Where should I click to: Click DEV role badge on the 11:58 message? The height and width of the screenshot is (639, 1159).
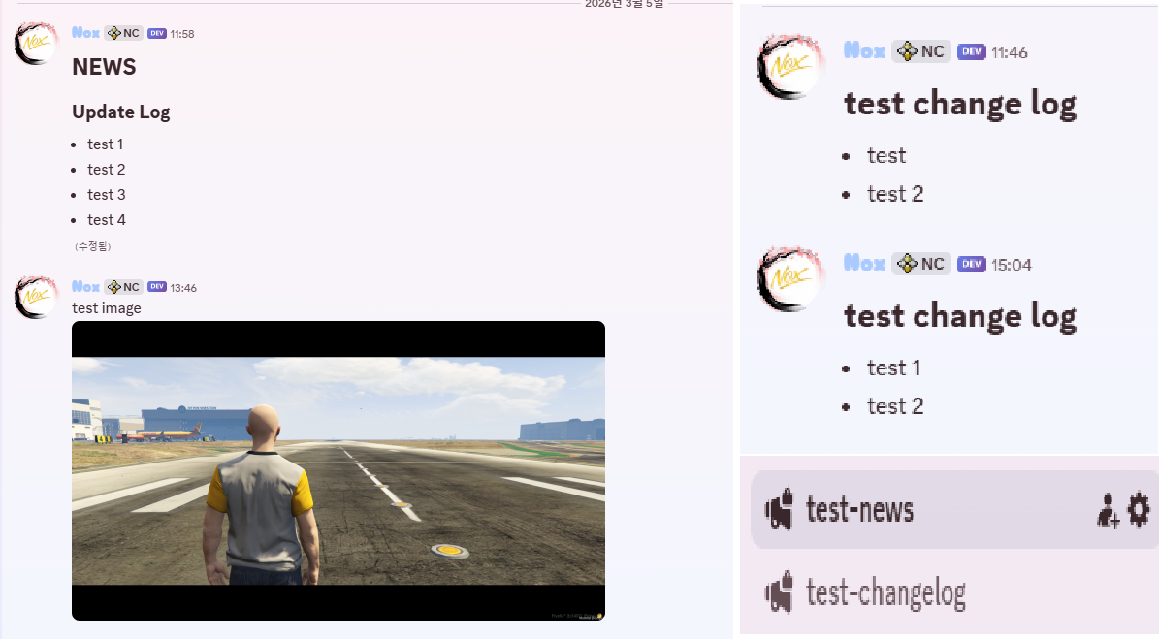[157, 33]
